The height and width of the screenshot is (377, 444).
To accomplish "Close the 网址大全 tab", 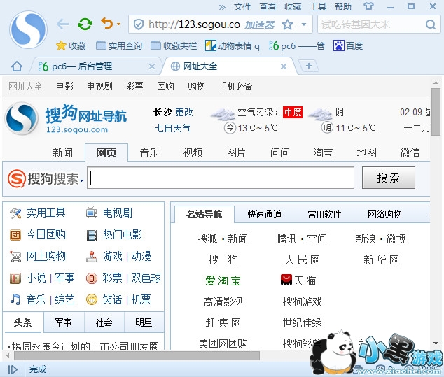I will click(284, 66).
